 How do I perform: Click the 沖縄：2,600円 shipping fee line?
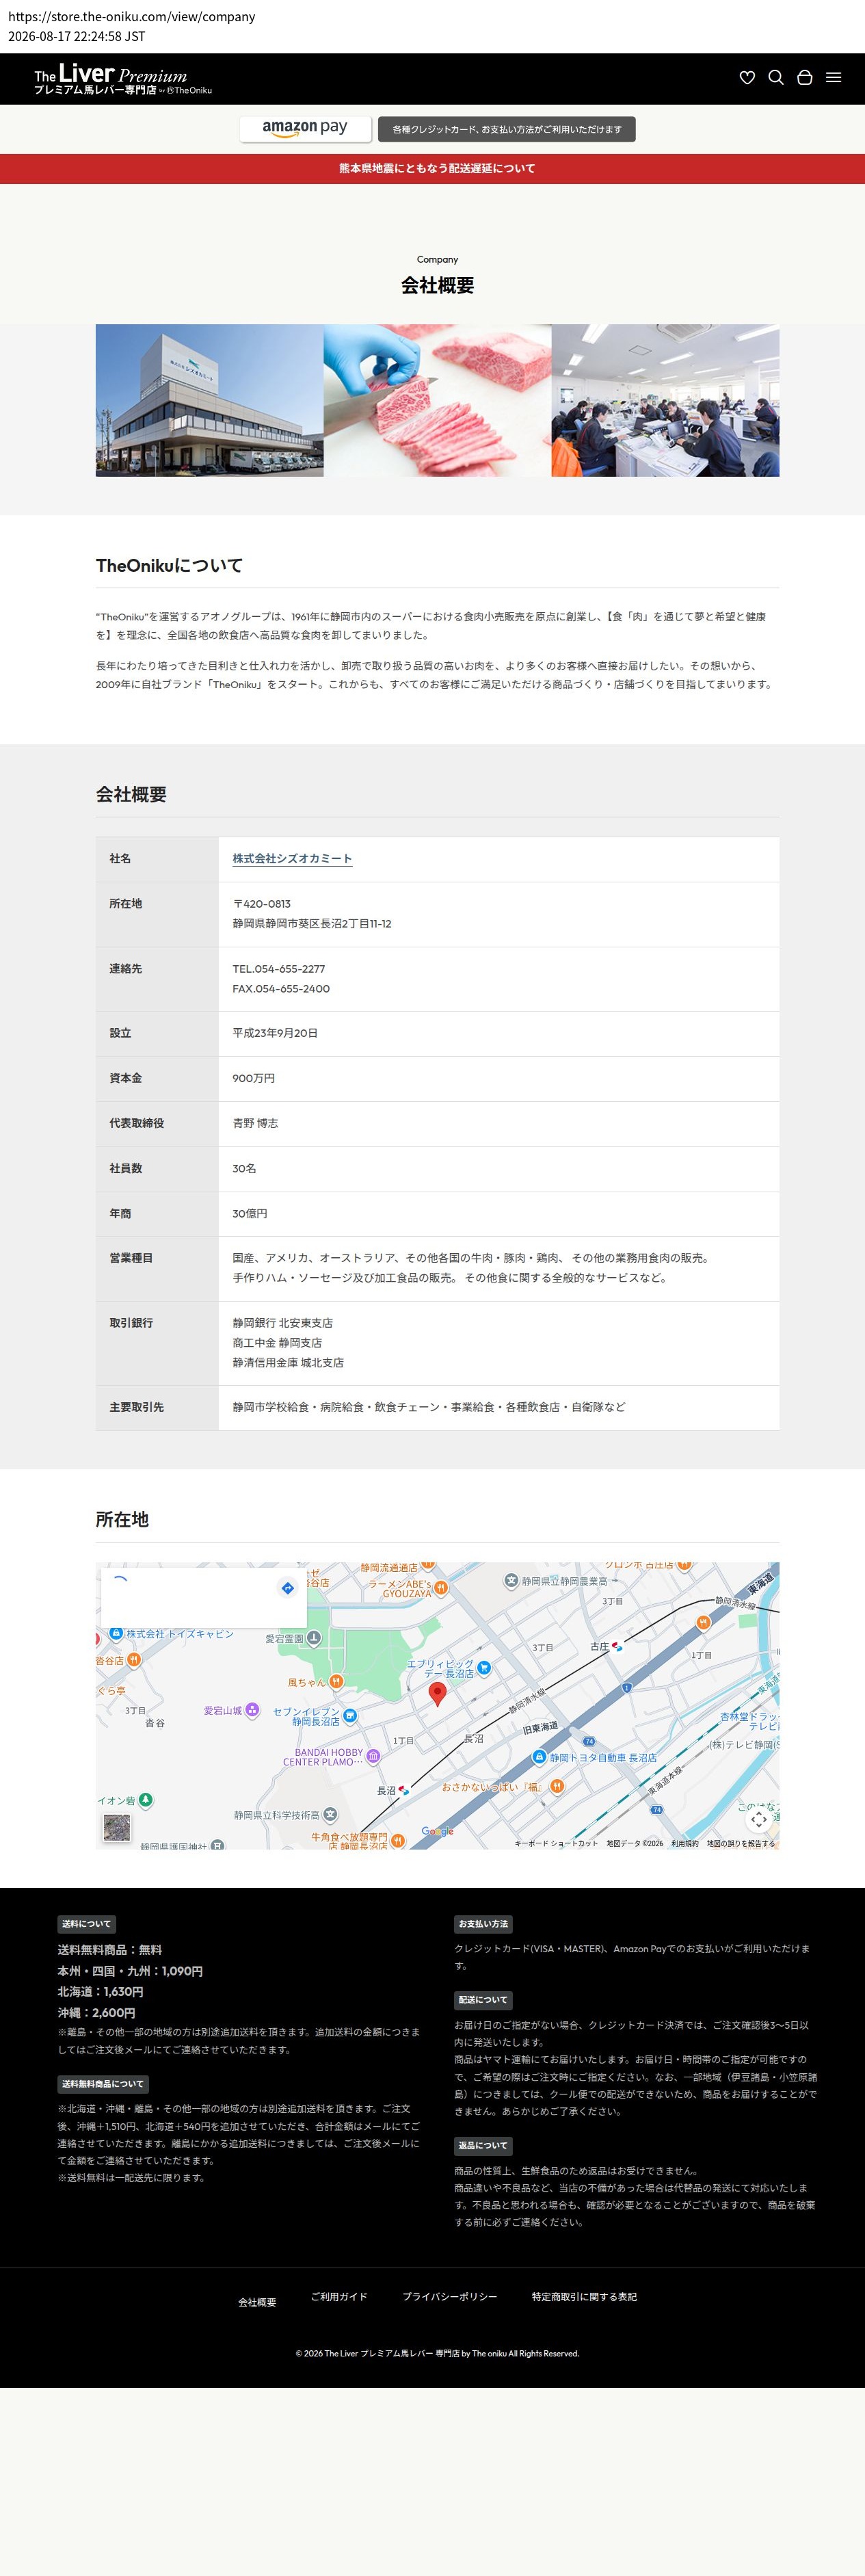point(96,2013)
